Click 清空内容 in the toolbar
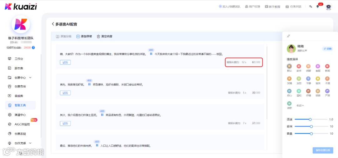The width and height of the screenshot is (338, 158). 105,36
